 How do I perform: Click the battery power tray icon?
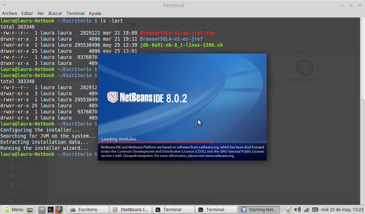point(315,210)
